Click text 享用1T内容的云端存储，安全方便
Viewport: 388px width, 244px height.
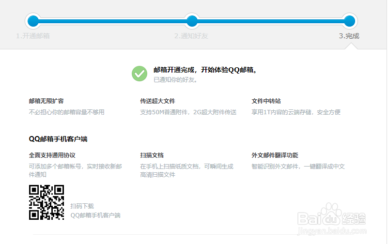click(296, 112)
